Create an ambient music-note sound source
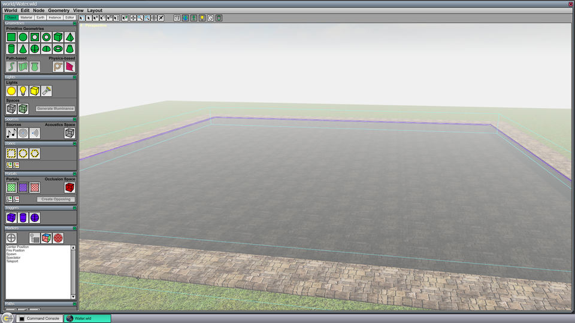Screen dimensions: 575x323 click(11, 133)
